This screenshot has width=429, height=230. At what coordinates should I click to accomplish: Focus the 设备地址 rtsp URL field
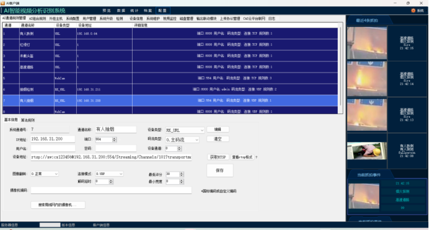click(111, 157)
